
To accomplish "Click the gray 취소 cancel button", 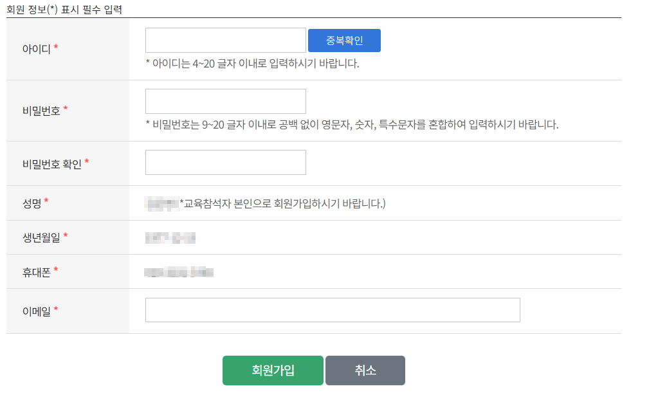I will coord(365,370).
